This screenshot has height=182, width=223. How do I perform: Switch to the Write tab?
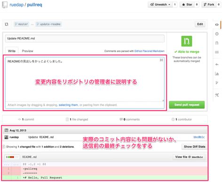12,51
